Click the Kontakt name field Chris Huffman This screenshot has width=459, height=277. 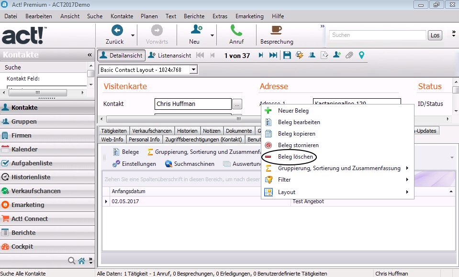[x=193, y=104]
